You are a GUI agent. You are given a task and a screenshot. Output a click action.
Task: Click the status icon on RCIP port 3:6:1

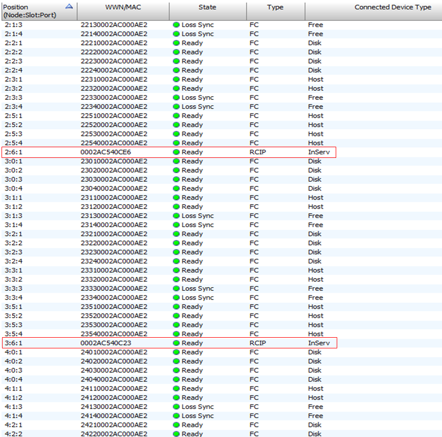tap(176, 343)
